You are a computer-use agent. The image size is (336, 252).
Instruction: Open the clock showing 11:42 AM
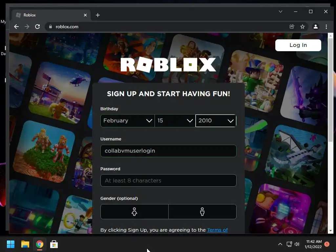click(313, 244)
